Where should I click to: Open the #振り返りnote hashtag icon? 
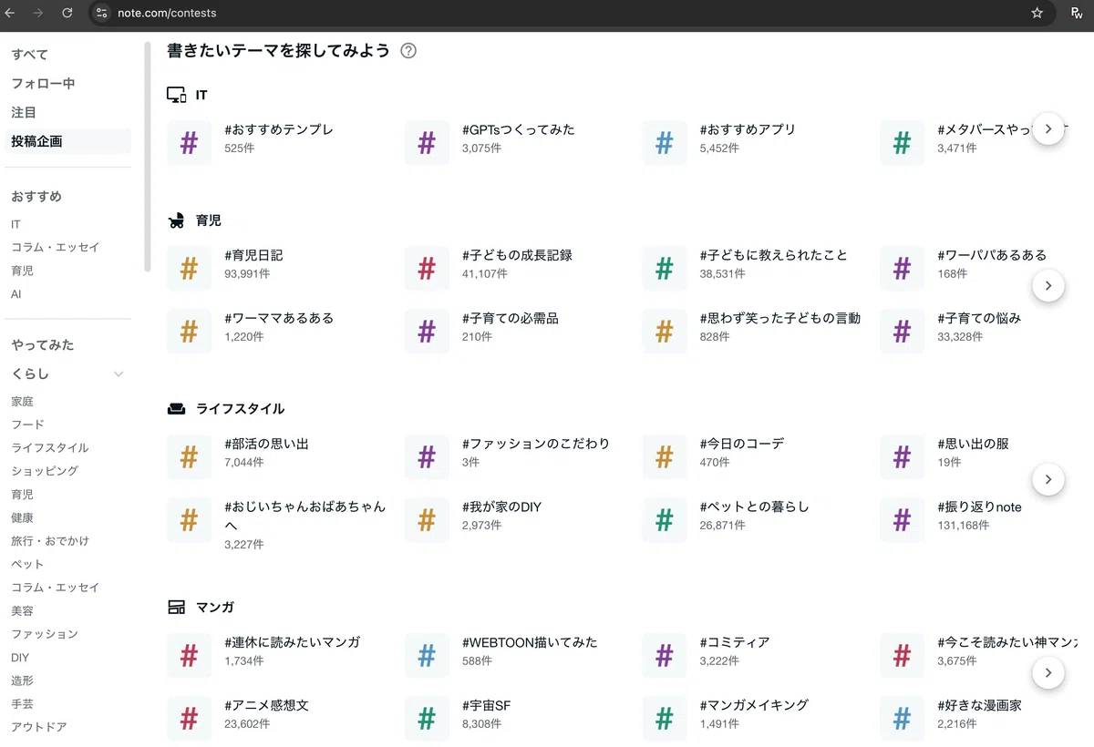pyautogui.click(x=902, y=520)
